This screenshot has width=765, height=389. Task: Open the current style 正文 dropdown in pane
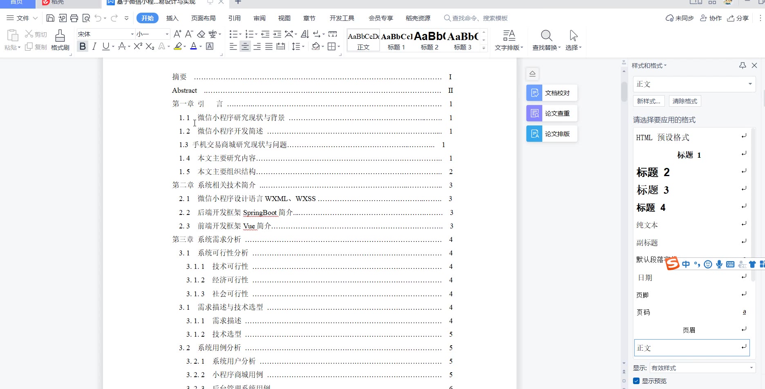pyautogui.click(x=750, y=84)
